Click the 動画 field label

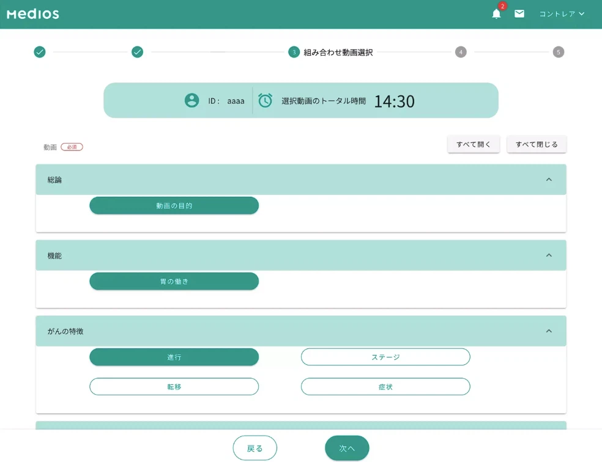(50, 147)
